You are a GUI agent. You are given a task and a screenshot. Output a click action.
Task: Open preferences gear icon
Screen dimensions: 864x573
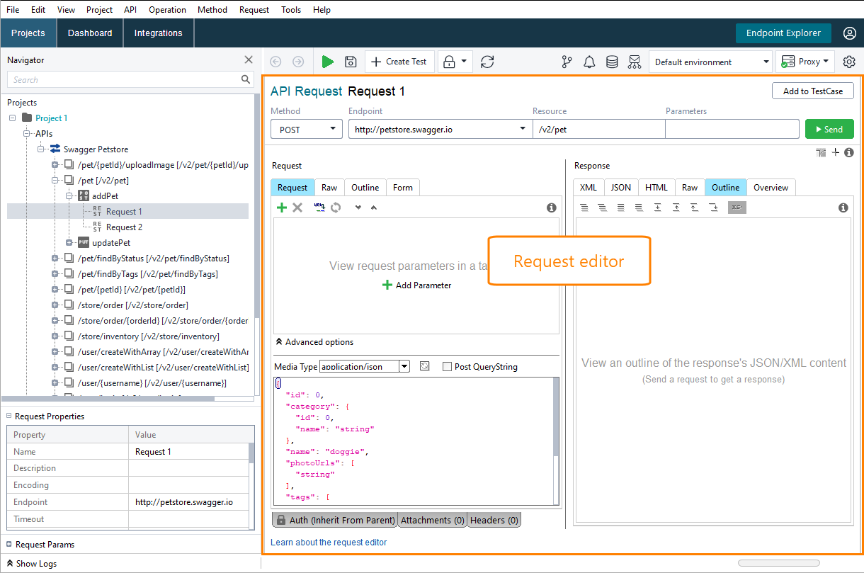click(849, 62)
